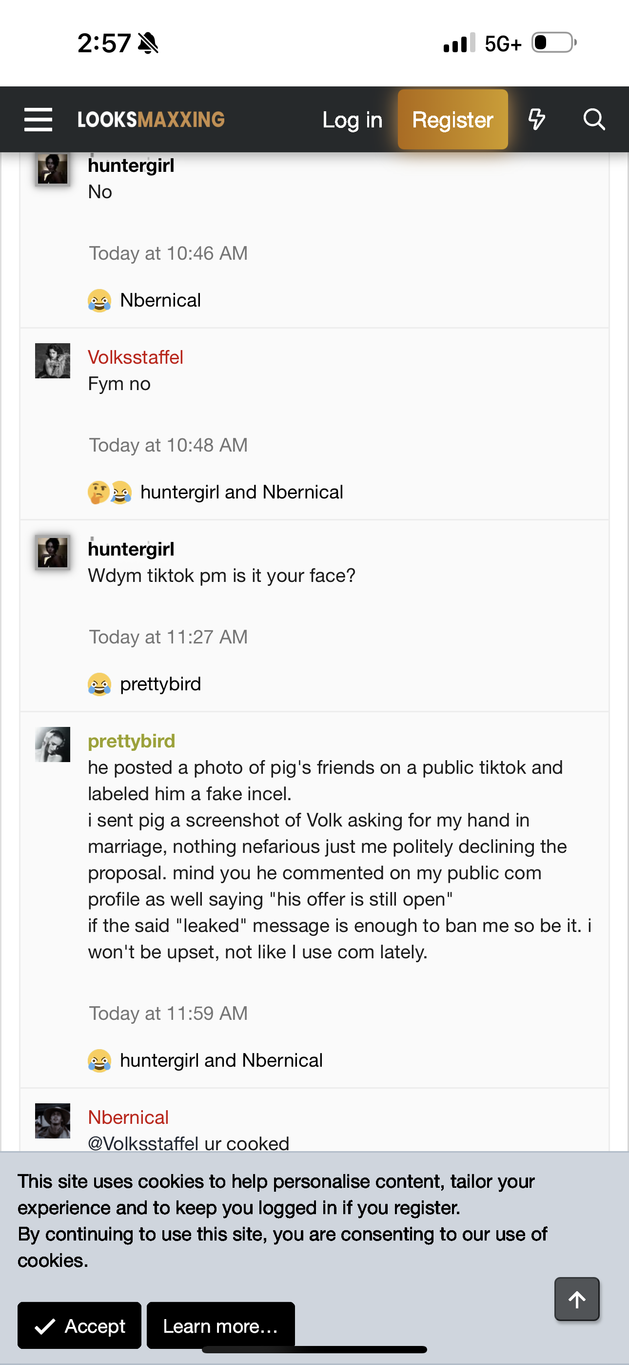Open prettybird username link
Image resolution: width=629 pixels, height=1365 pixels.
[131, 741]
